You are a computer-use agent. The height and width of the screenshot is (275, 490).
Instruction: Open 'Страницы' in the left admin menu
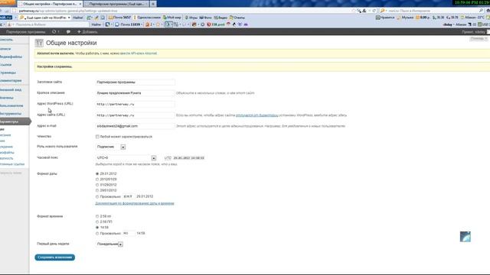click(x=8, y=73)
